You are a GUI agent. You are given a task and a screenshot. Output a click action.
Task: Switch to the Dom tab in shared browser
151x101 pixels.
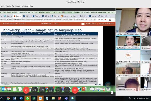point(17,16)
